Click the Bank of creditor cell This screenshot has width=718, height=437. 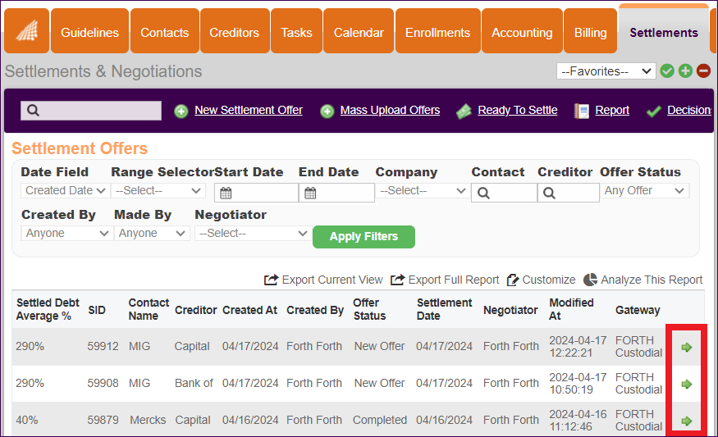pyautogui.click(x=194, y=383)
